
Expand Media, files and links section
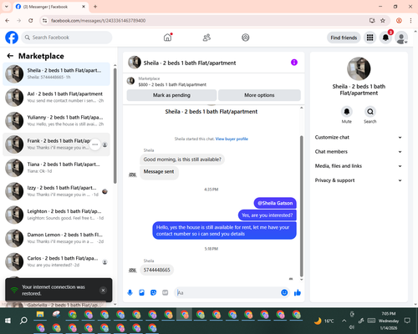[359, 166]
